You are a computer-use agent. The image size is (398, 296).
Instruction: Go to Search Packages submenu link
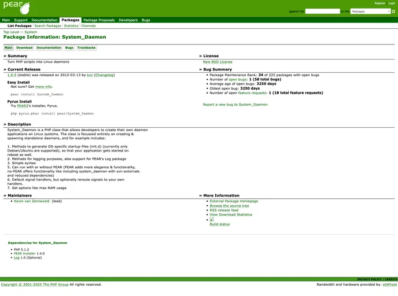click(47, 26)
